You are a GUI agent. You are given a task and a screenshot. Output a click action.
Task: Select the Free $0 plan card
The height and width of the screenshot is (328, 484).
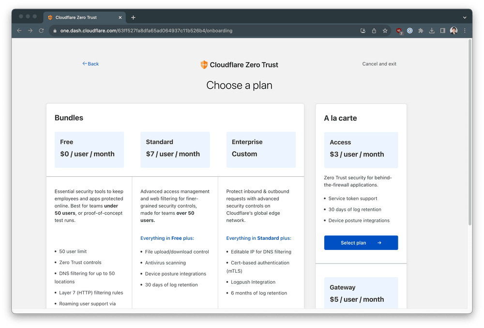pyautogui.click(x=89, y=149)
